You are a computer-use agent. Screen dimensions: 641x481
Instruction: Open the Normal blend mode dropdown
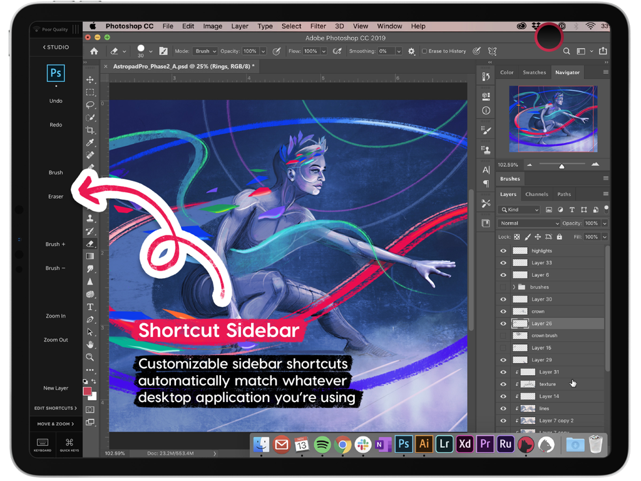click(x=529, y=223)
